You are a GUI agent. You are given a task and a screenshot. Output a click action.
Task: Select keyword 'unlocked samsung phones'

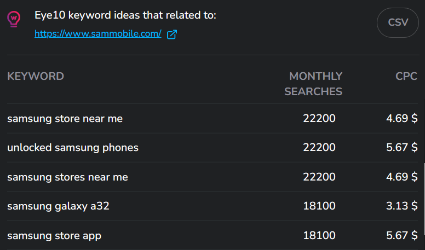(73, 148)
